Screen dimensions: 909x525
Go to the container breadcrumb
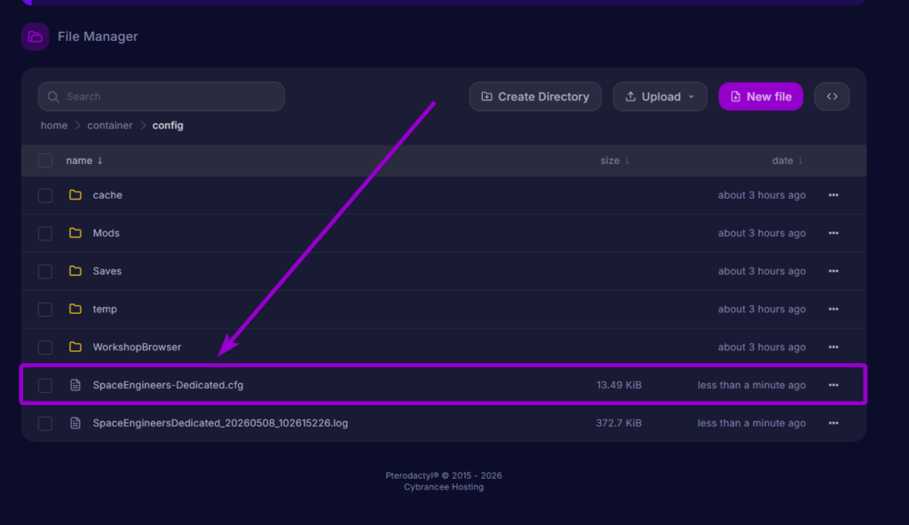click(109, 125)
